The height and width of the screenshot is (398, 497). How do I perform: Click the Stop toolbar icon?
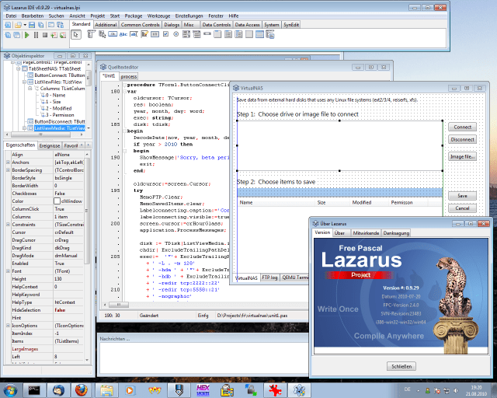point(45,35)
